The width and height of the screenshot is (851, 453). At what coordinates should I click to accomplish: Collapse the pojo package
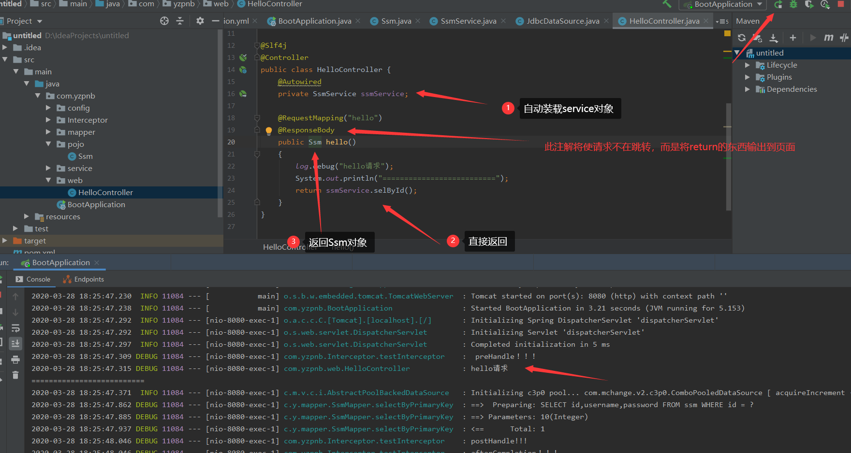pyautogui.click(x=48, y=144)
